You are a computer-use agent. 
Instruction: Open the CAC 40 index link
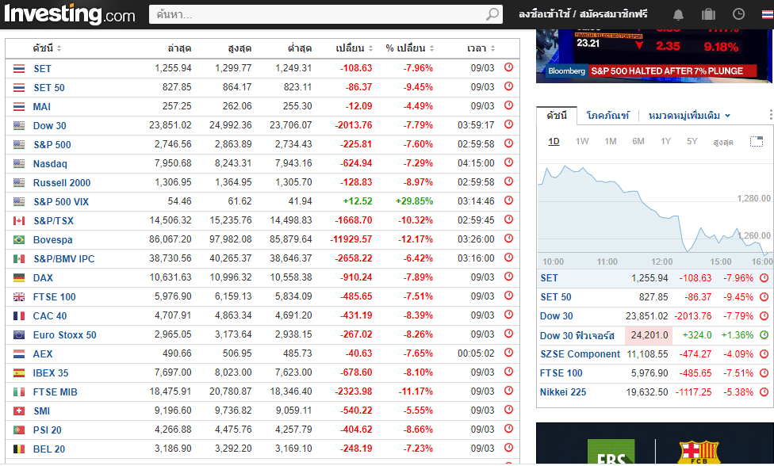click(x=50, y=316)
